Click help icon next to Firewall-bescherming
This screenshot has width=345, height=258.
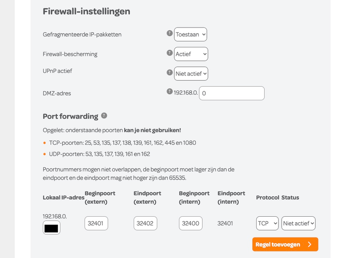point(169,53)
